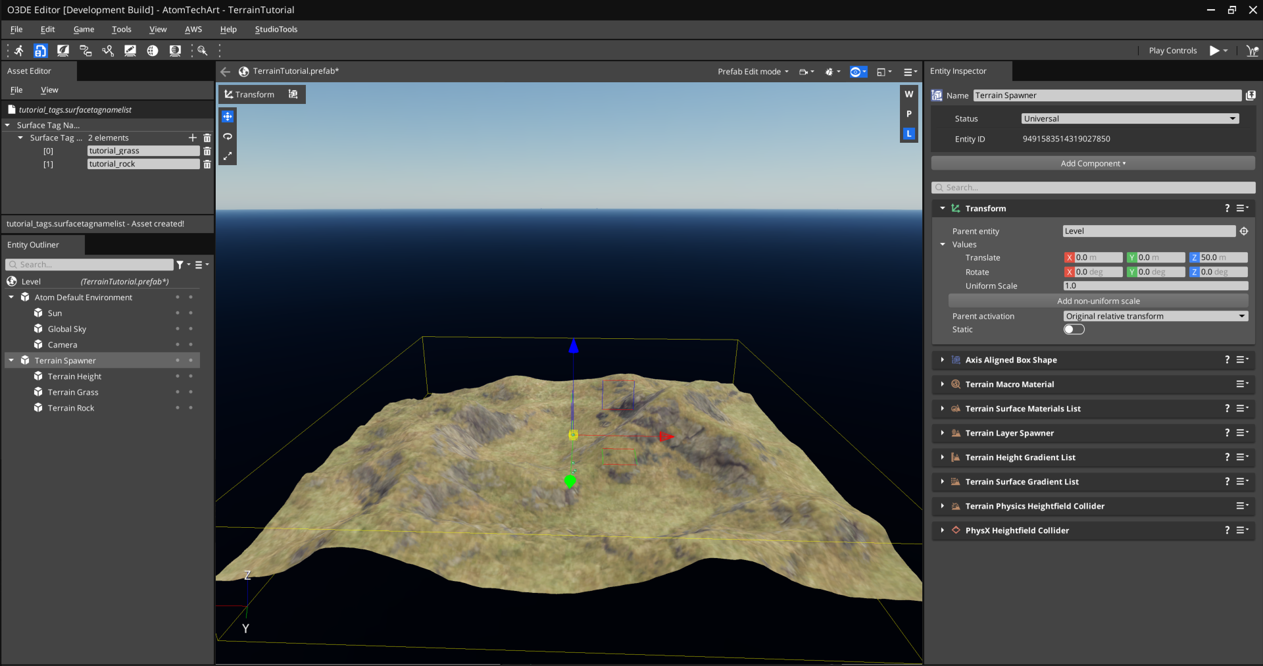
Task: Click Add non-uniform scale button
Action: point(1098,301)
